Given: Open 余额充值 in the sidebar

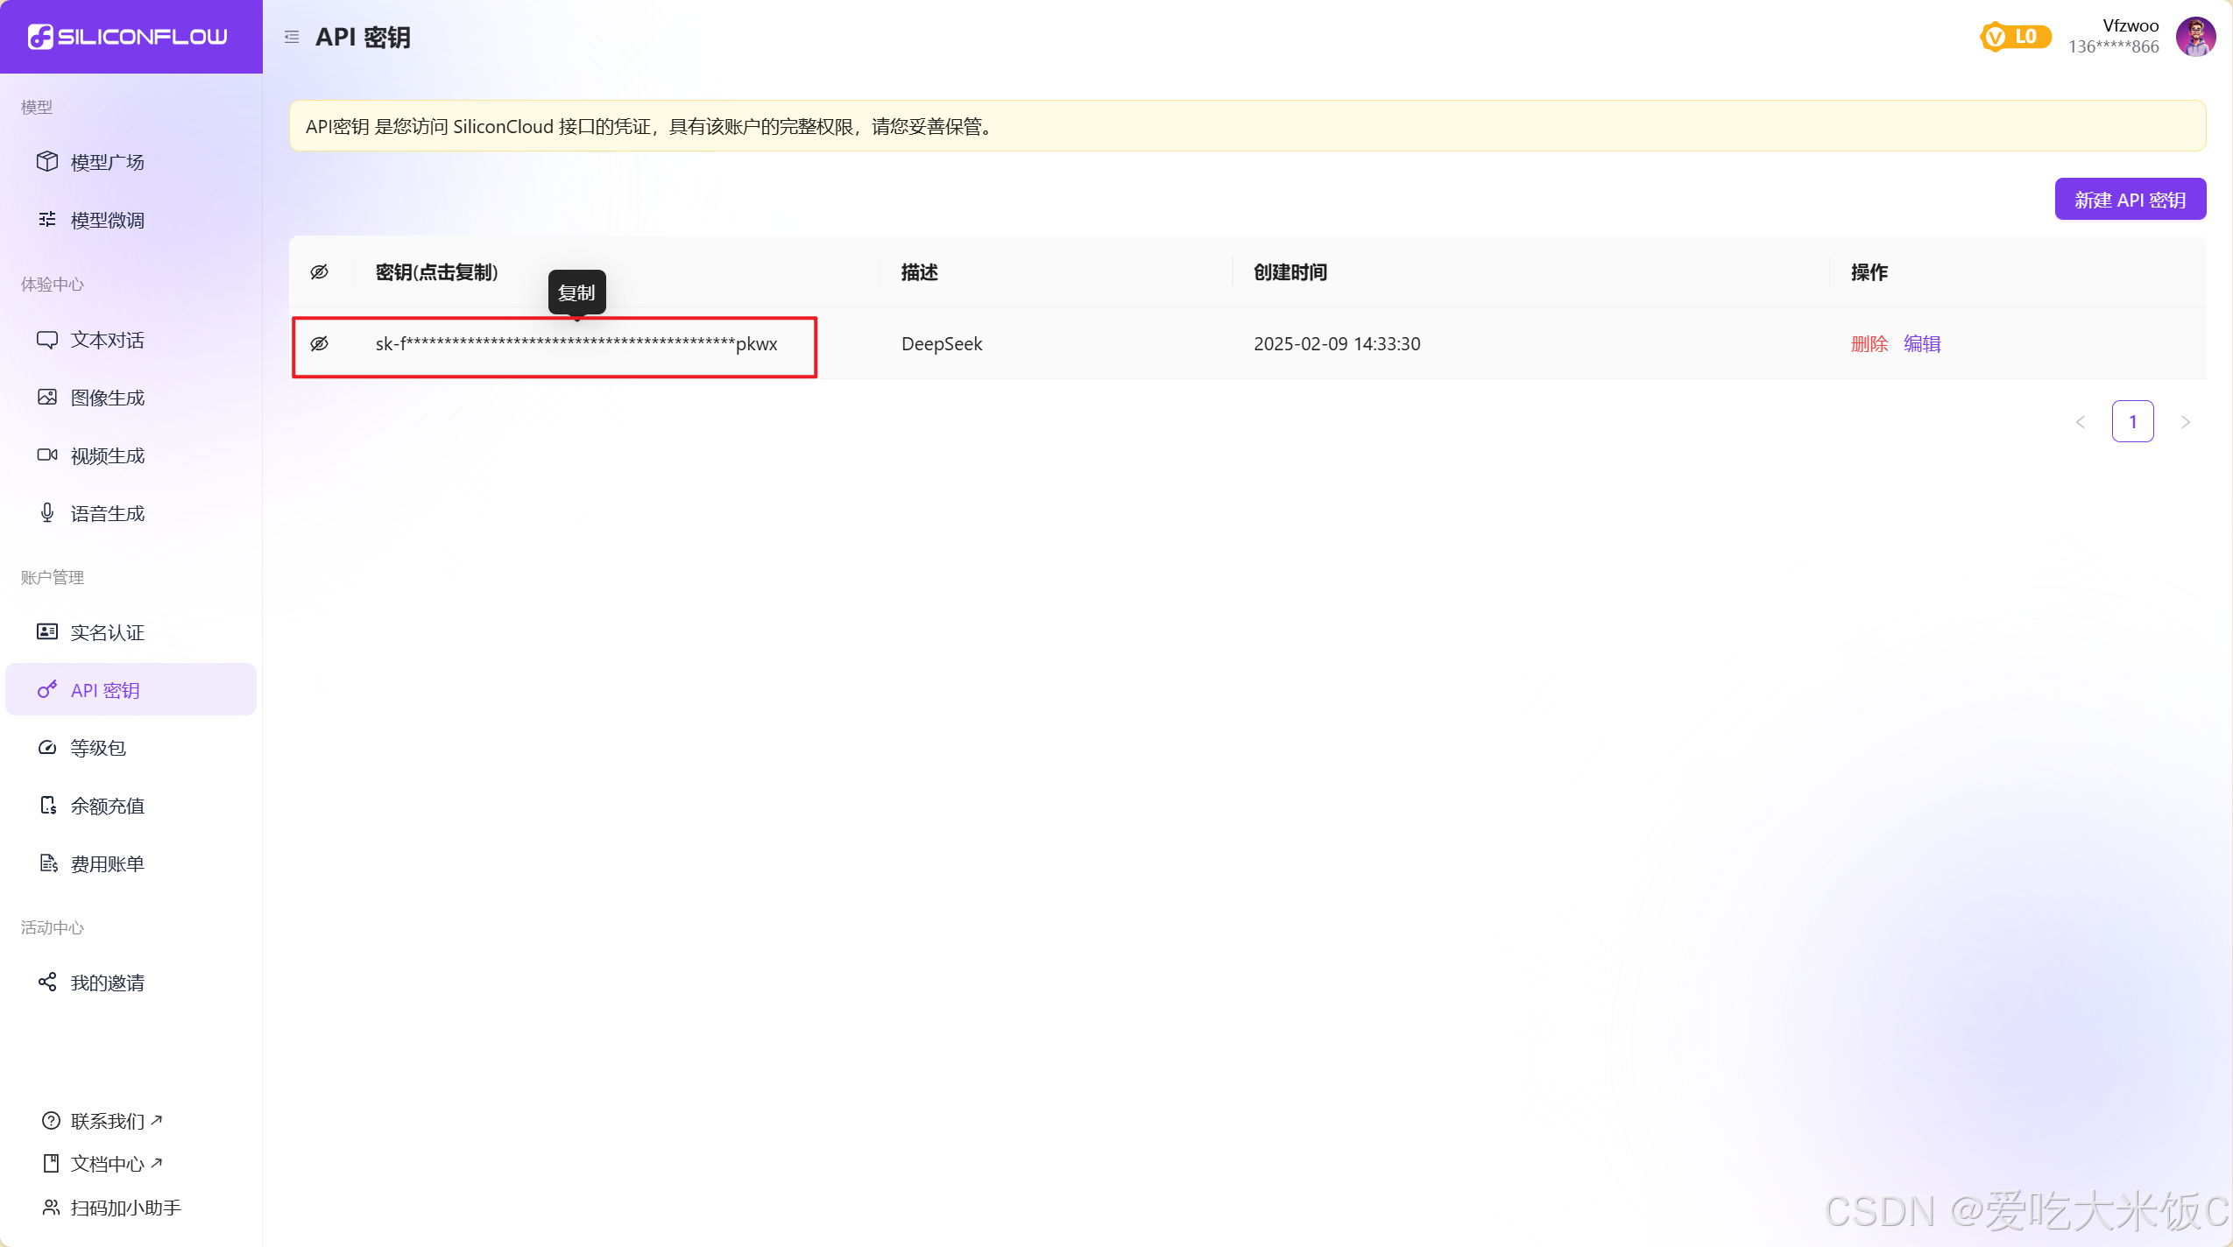Looking at the screenshot, I should coord(107,806).
